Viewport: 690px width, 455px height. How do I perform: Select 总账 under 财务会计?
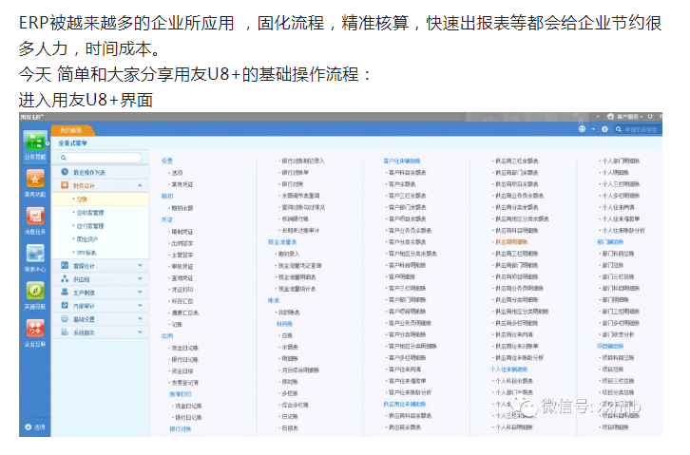pos(83,199)
